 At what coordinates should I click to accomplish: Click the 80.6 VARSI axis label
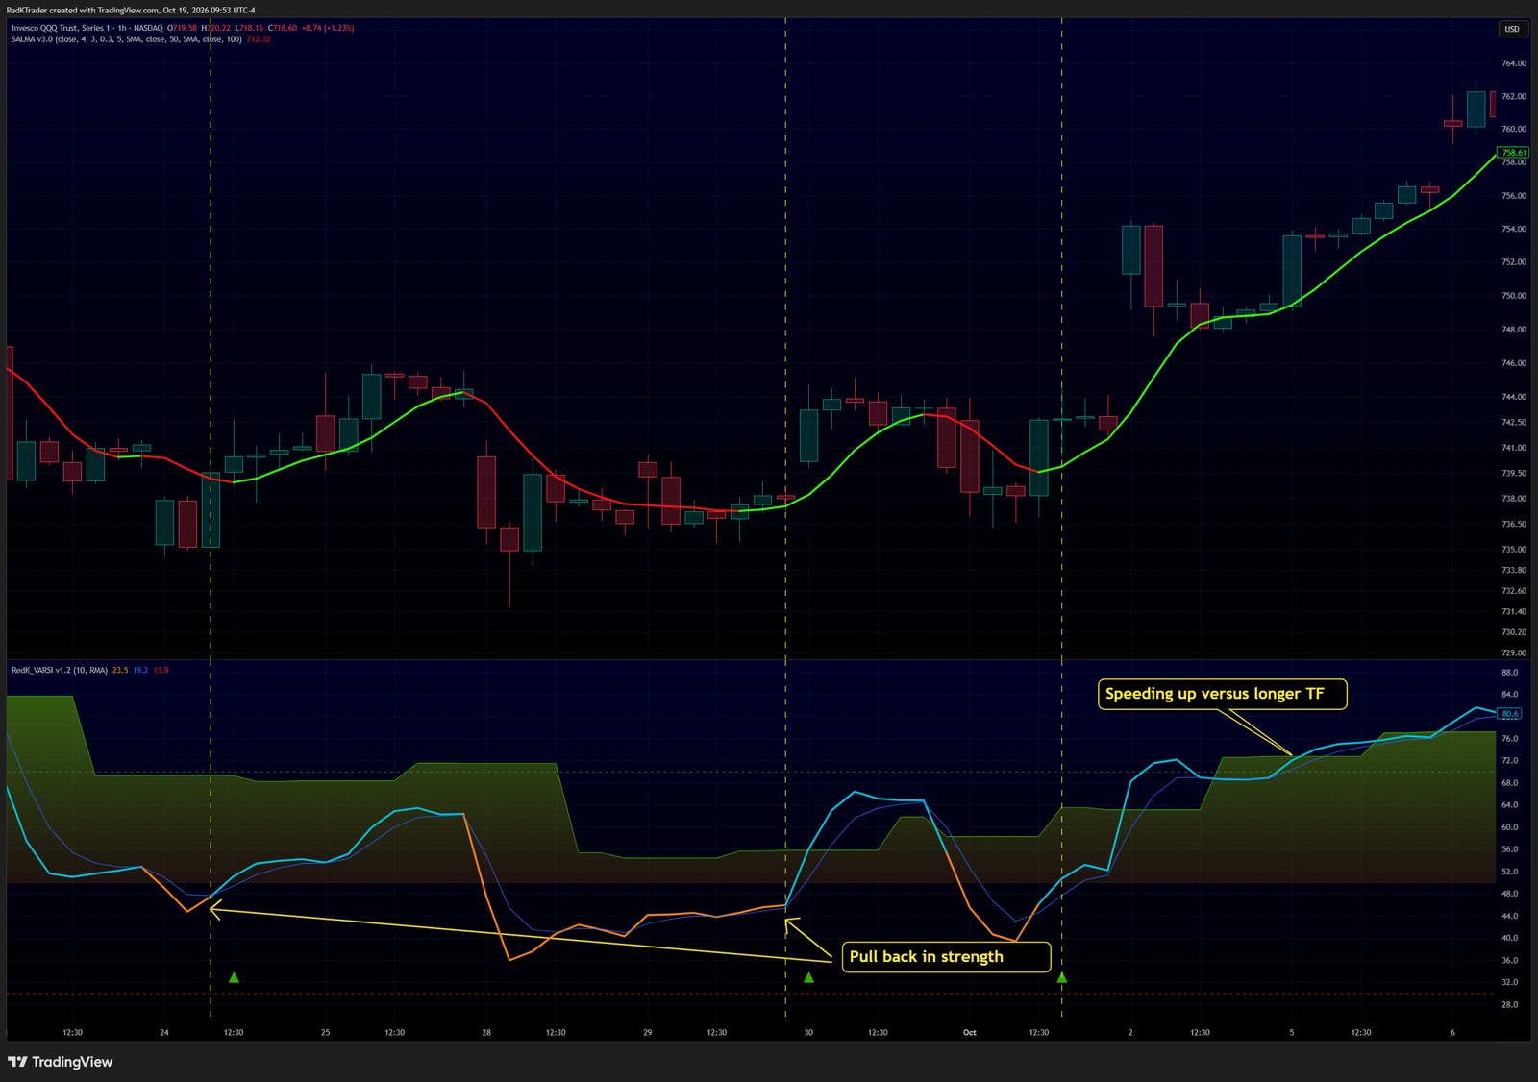[1510, 714]
